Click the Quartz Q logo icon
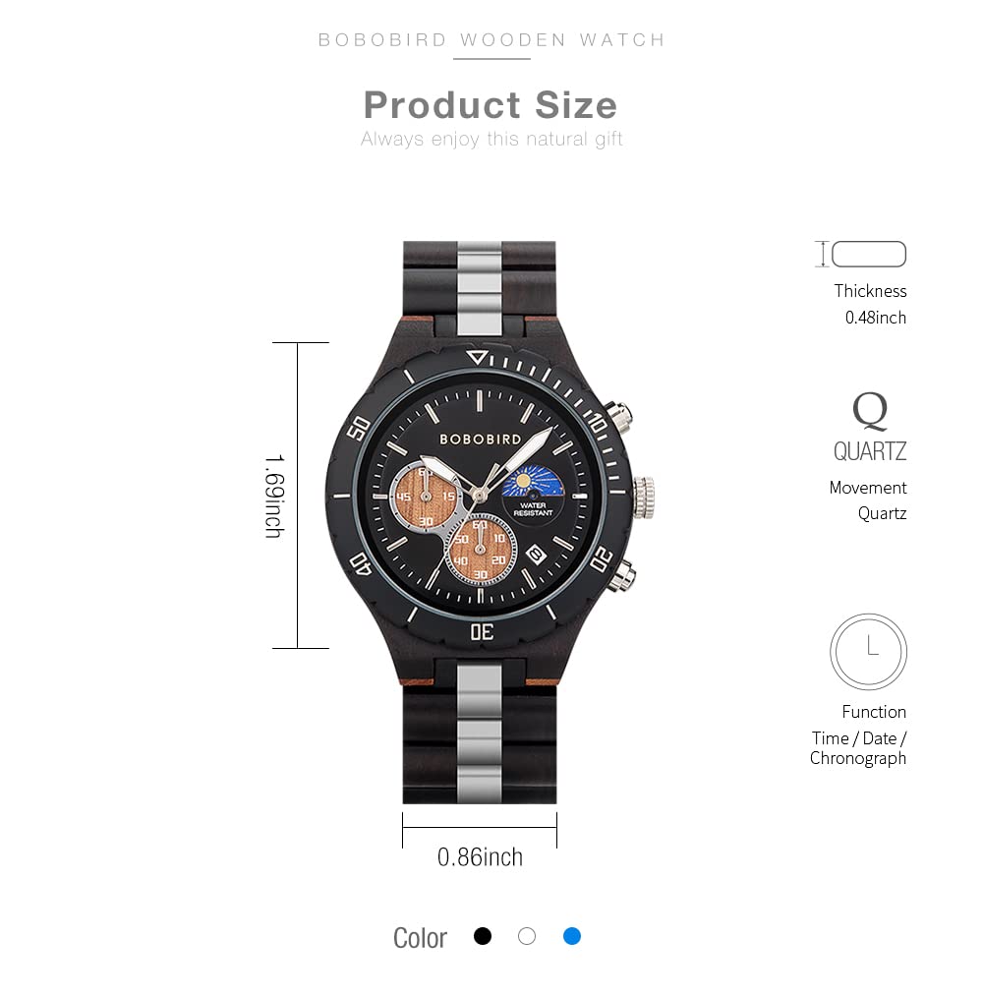983x998 pixels. [x=870, y=411]
